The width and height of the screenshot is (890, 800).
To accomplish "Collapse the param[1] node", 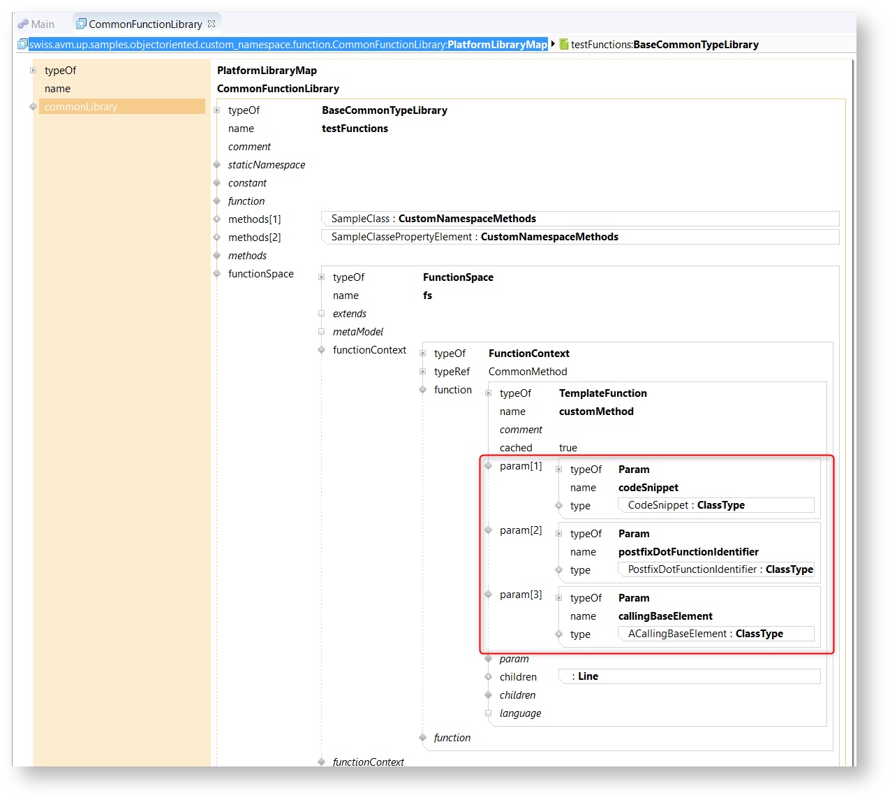I will tap(489, 466).
